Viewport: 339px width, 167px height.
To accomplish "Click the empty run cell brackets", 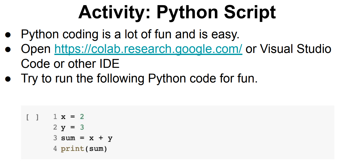I will click(x=32, y=117).
